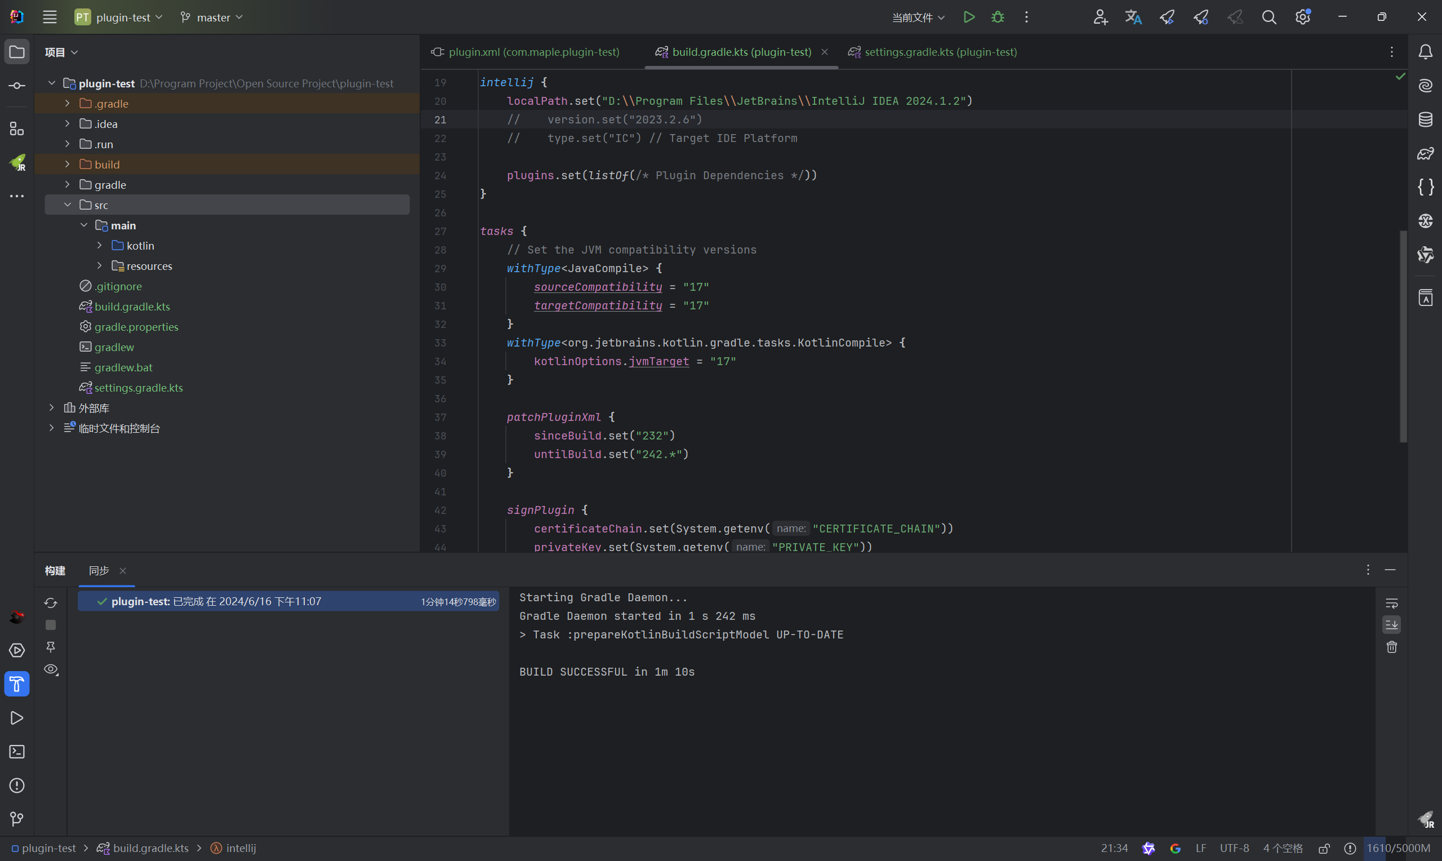This screenshot has width=1442, height=861.
Task: Open UTF-8 encoding selector in status bar
Action: click(x=1234, y=847)
